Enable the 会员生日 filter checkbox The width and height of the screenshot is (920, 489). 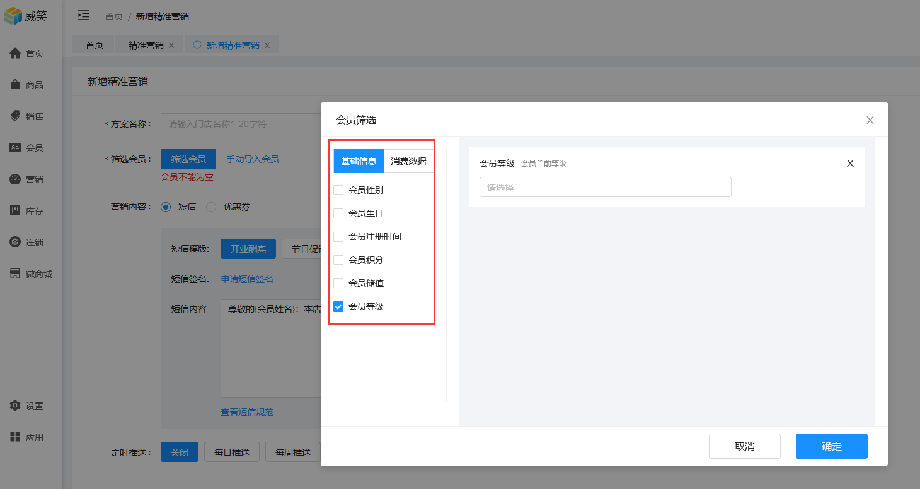[338, 213]
